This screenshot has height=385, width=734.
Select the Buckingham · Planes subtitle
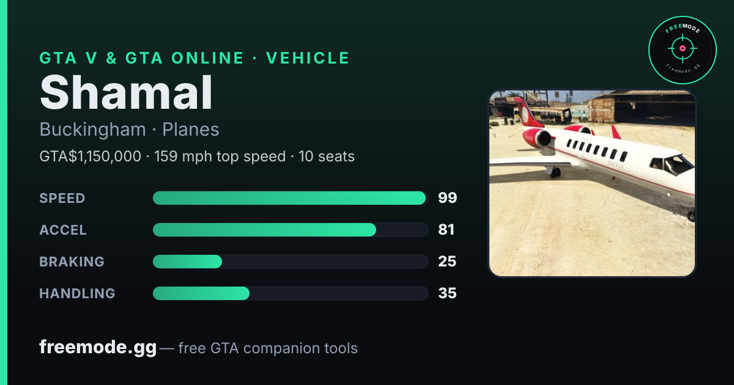coord(129,130)
